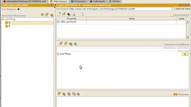191x107 pixels.
Task: Select class A in the hierarchy tree
Action: pos(29,23)
